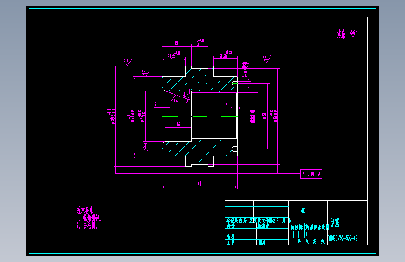Click the 30° chamfer angle dimension
This screenshot has width=405, height=262.
(x=185, y=95)
